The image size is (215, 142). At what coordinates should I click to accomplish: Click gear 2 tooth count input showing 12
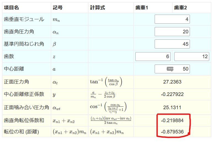[191, 57]
